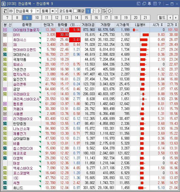Toggle the 예상 checkbox

75,11
